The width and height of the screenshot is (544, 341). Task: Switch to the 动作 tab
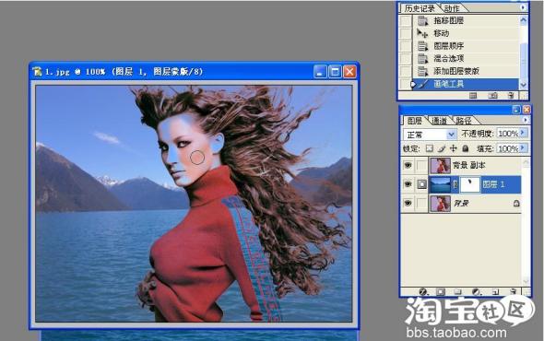tap(452, 8)
